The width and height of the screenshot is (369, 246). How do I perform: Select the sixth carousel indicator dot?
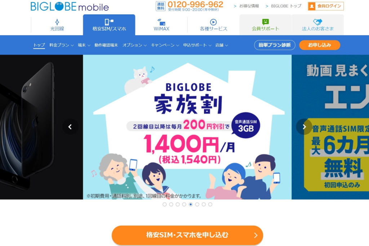tap(197, 204)
